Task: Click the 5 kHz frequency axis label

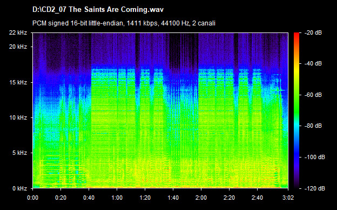Action: (19, 153)
